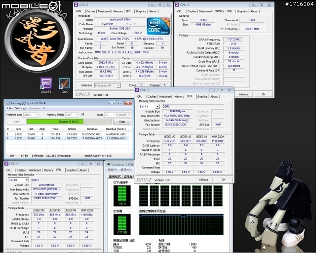Click the Time column header in LinX
Image resolution: width=316 pixels, height=253 pixels.
[x=55, y=129]
